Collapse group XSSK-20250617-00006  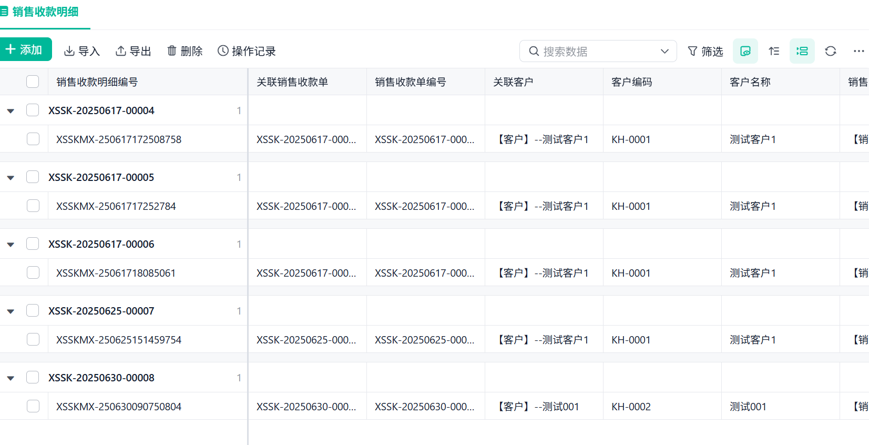coord(11,245)
